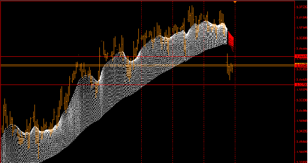Select the red forecast ribbon after the white band
The width and height of the screenshot is (308, 163).
pyautogui.click(x=231, y=41)
